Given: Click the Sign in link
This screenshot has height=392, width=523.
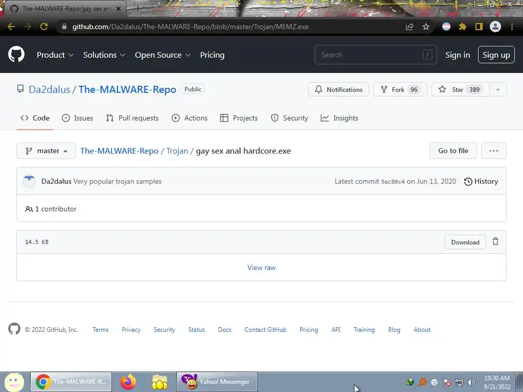Looking at the screenshot, I should pyautogui.click(x=458, y=55).
